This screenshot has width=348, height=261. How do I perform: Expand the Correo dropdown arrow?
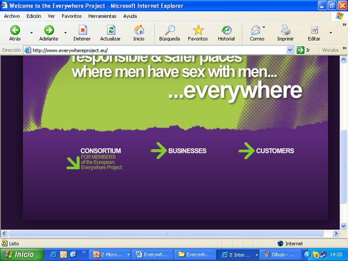point(264,27)
